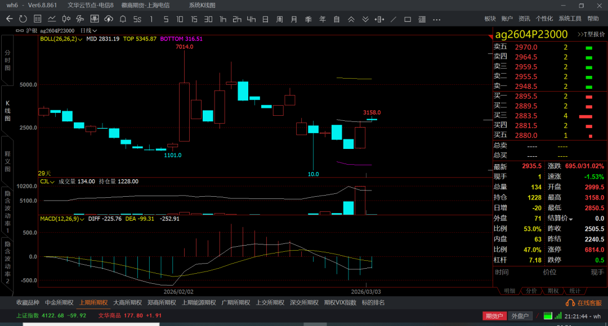Screen dimensions: 608x326
Task: Click the double up chevron icon
Action: pyautogui.click(x=351, y=19)
